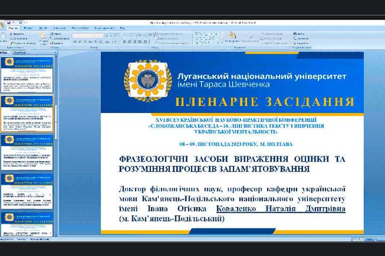
Task: Convert text to SmartArt in the paragraph group
Action: (x=172, y=43)
